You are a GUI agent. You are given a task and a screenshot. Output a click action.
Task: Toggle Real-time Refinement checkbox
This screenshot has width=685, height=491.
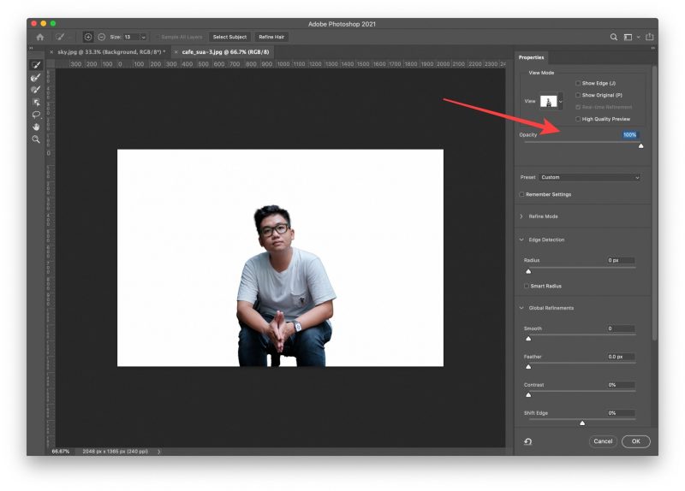(578, 107)
